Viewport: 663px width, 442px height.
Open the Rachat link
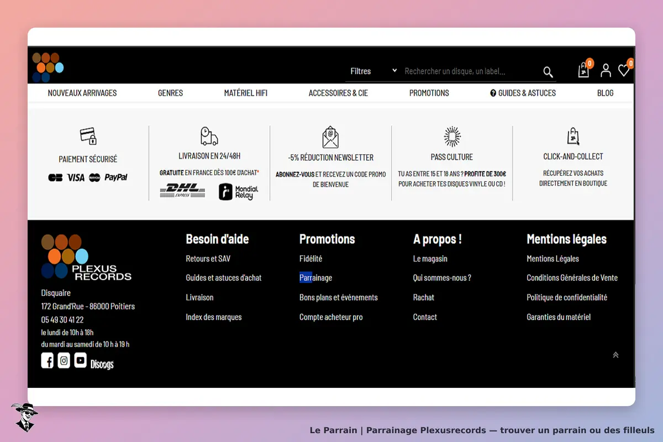[424, 297]
